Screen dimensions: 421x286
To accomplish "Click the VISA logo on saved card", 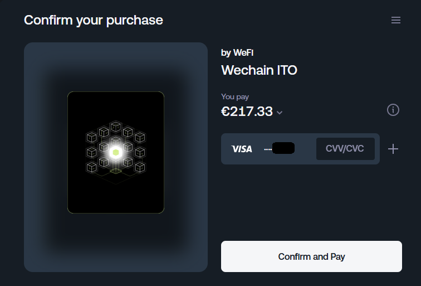I will tap(242, 149).
